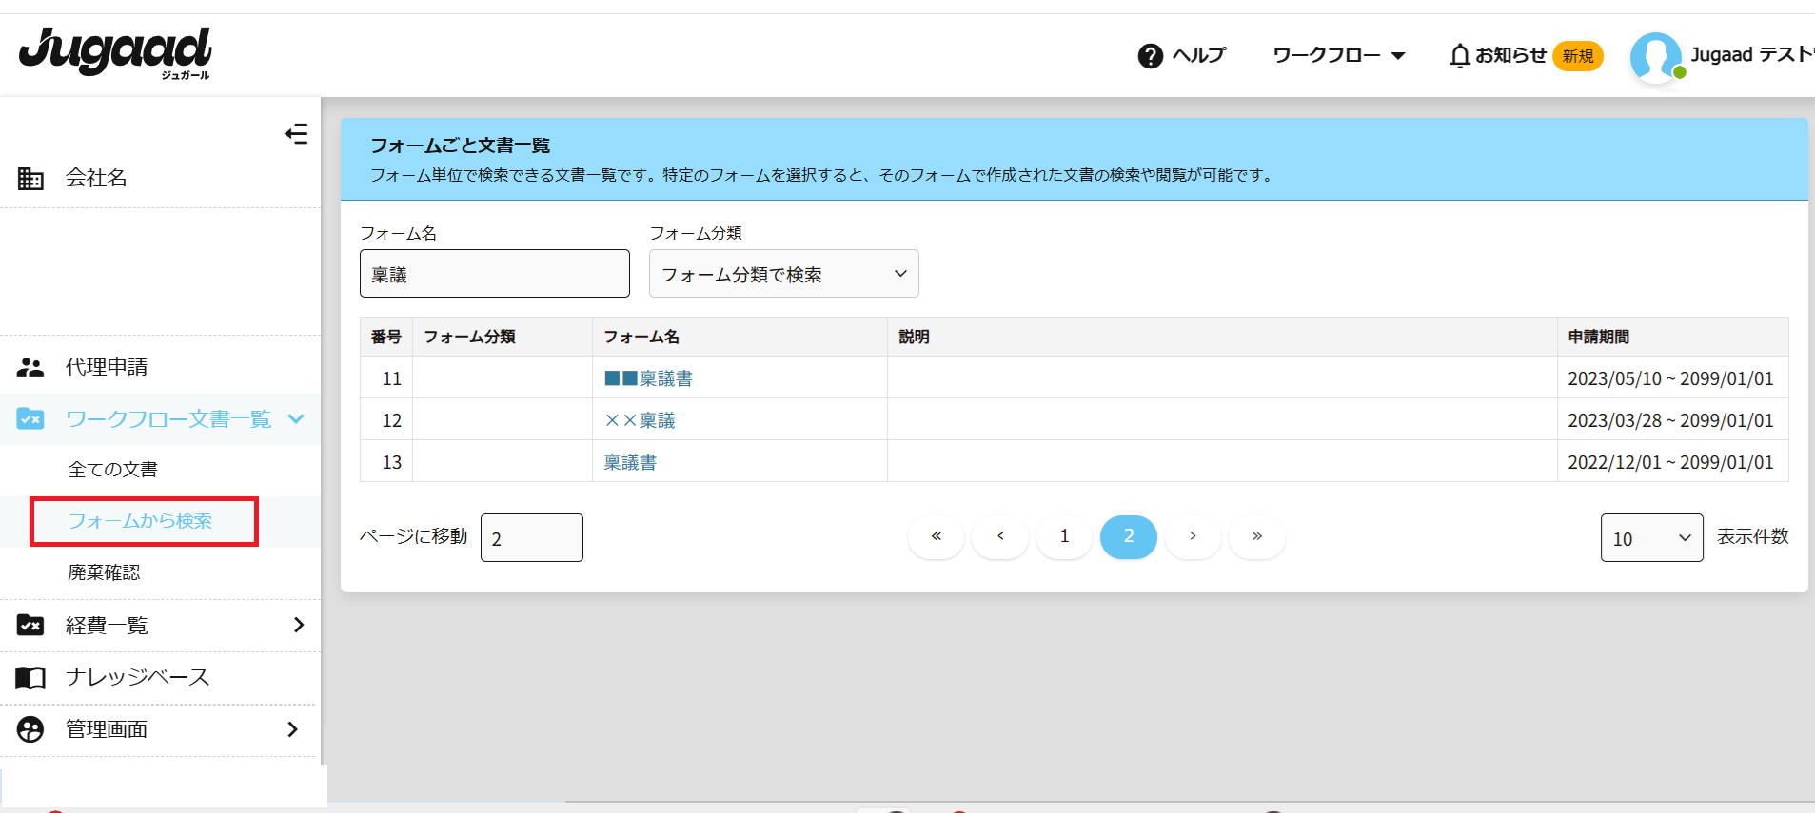Go to page 1 in pagination
Image resolution: width=1815 pixels, height=813 pixels.
(1064, 536)
